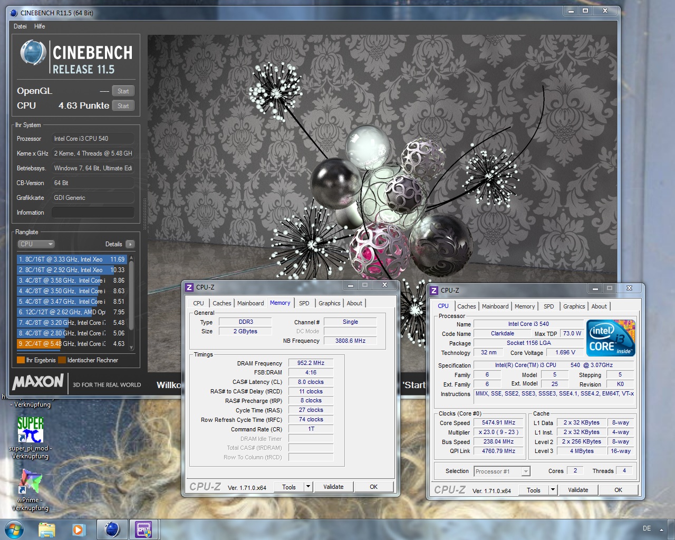This screenshot has width=675, height=540.
Task: Click Tools button in the right CPU-Z window
Action: [534, 490]
